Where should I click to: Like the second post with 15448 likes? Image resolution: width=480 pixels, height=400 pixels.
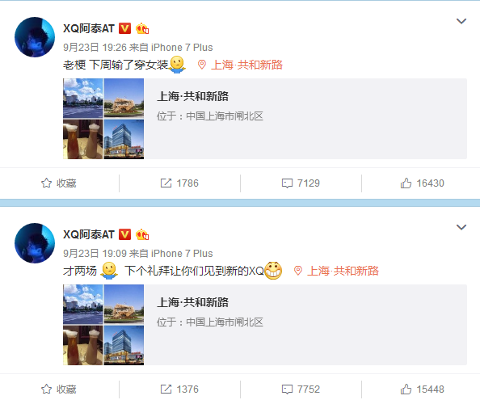(422, 389)
